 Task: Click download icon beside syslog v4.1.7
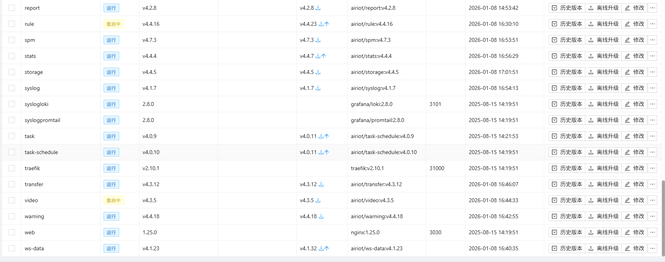[x=318, y=88]
